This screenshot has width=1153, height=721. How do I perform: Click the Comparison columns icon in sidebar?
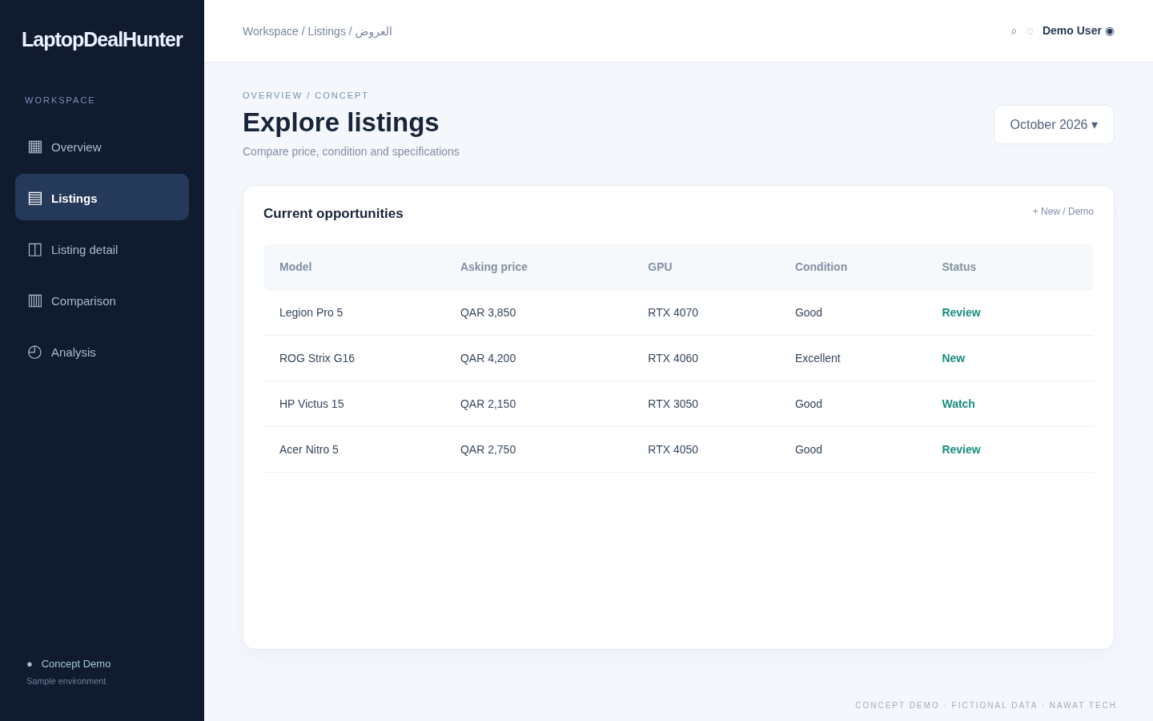click(35, 300)
